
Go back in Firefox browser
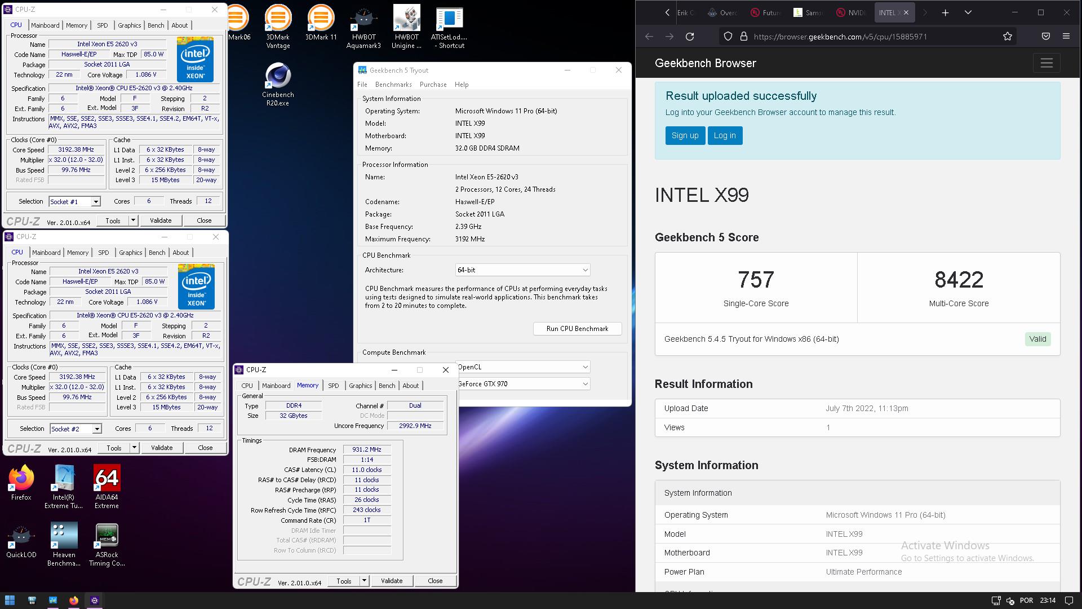tap(649, 37)
